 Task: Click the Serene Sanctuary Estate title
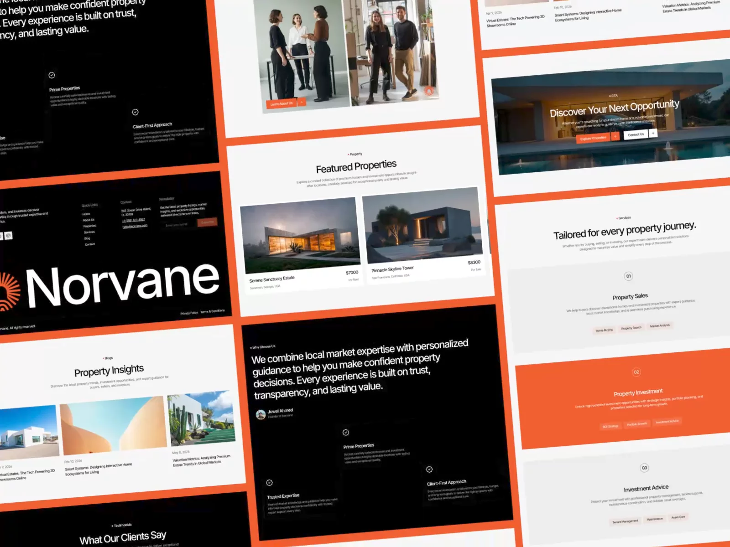(272, 279)
